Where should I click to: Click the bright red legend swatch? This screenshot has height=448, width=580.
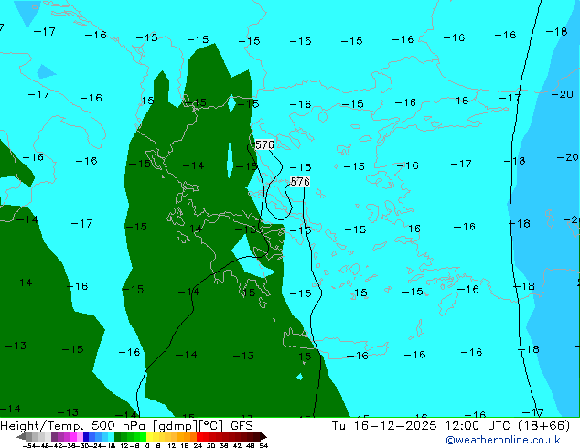point(200,436)
